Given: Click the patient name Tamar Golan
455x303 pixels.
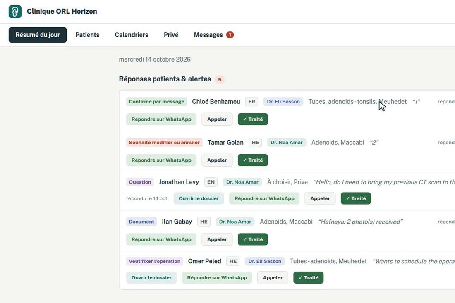Looking at the screenshot, I should [x=225, y=142].
